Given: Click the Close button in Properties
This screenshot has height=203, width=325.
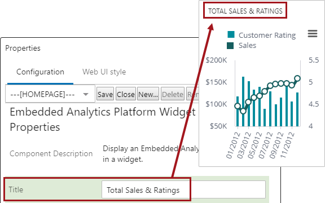Looking at the screenshot, I should coord(126,94).
